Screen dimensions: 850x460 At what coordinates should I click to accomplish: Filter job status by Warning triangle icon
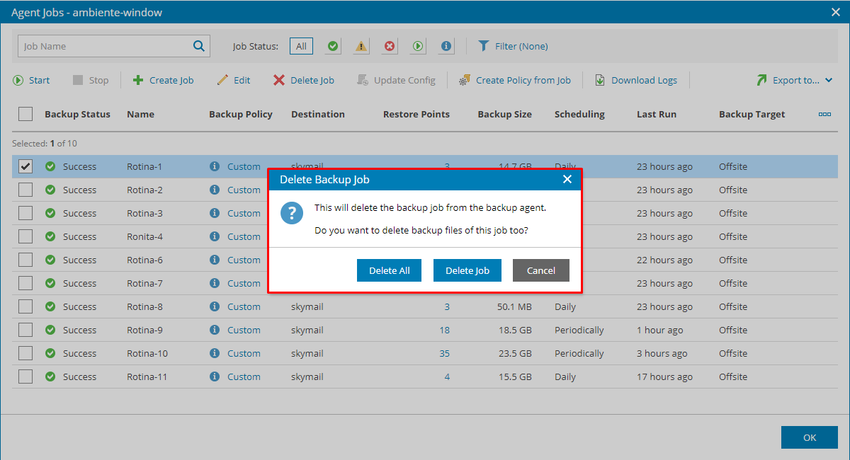click(x=361, y=46)
